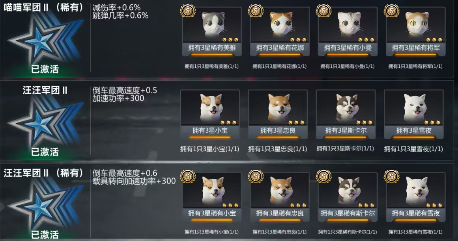Click the orange progress bar under 拥有3星小宝
This screenshot has width=458, height=241.
[210, 137]
